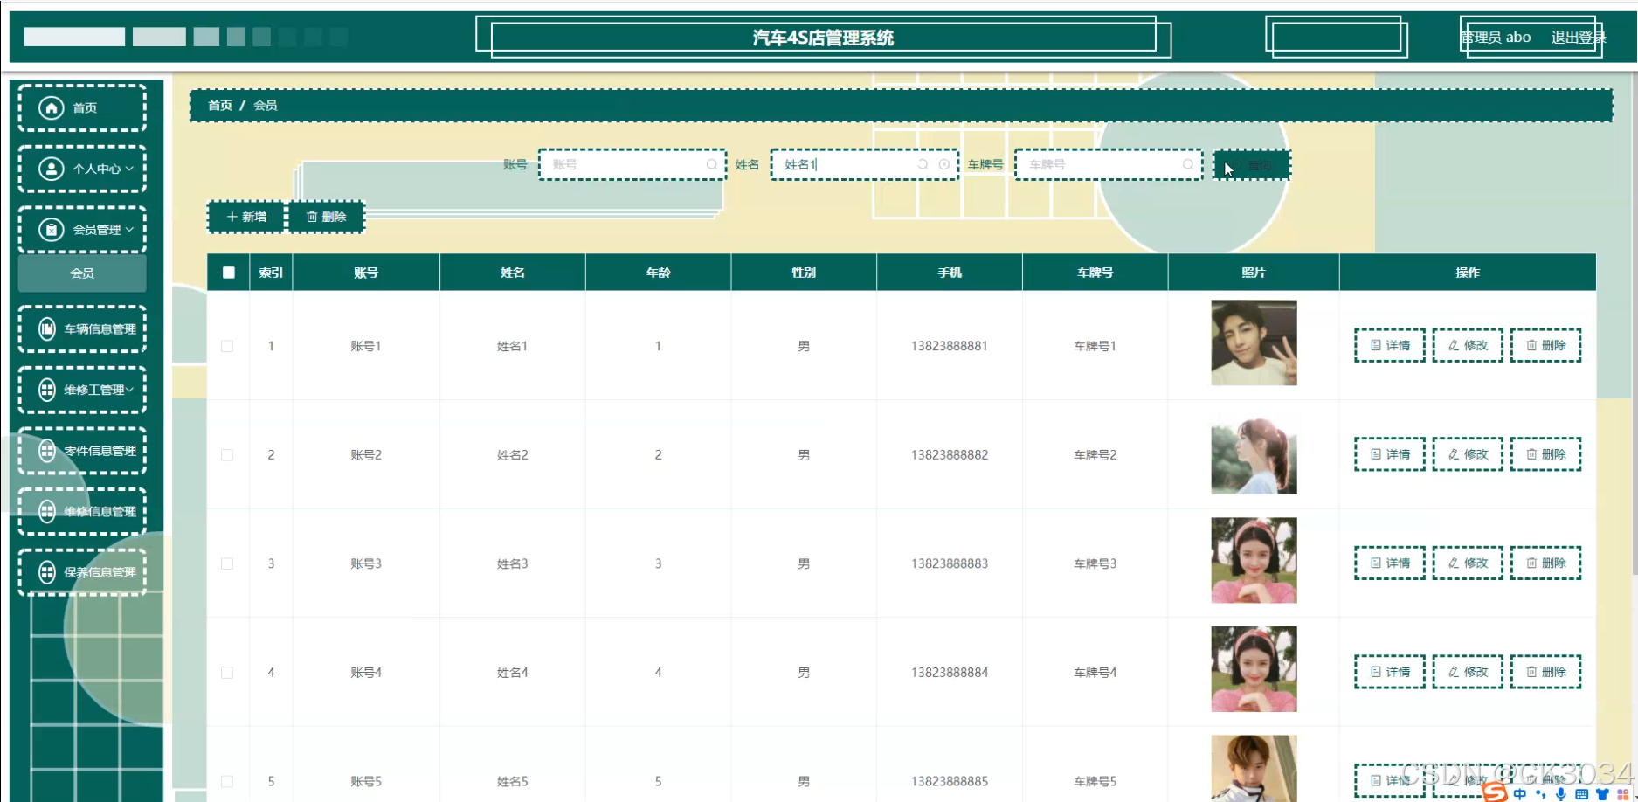The width and height of the screenshot is (1638, 802).
Task: Select the 个人中心 person icon
Action: point(51,169)
